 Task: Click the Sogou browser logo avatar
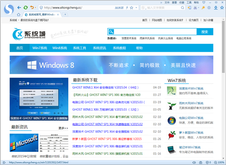click(9, 9)
